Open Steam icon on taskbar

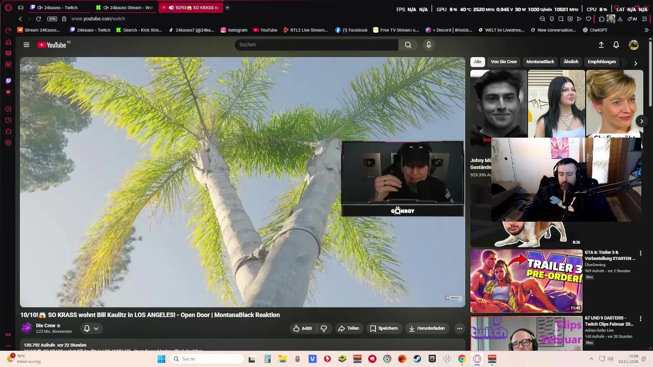coord(417,359)
